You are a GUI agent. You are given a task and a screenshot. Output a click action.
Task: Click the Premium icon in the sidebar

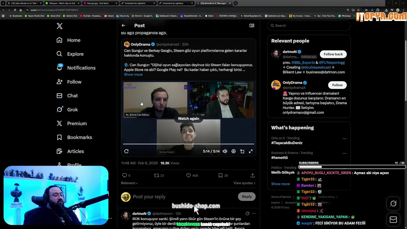pos(59,123)
